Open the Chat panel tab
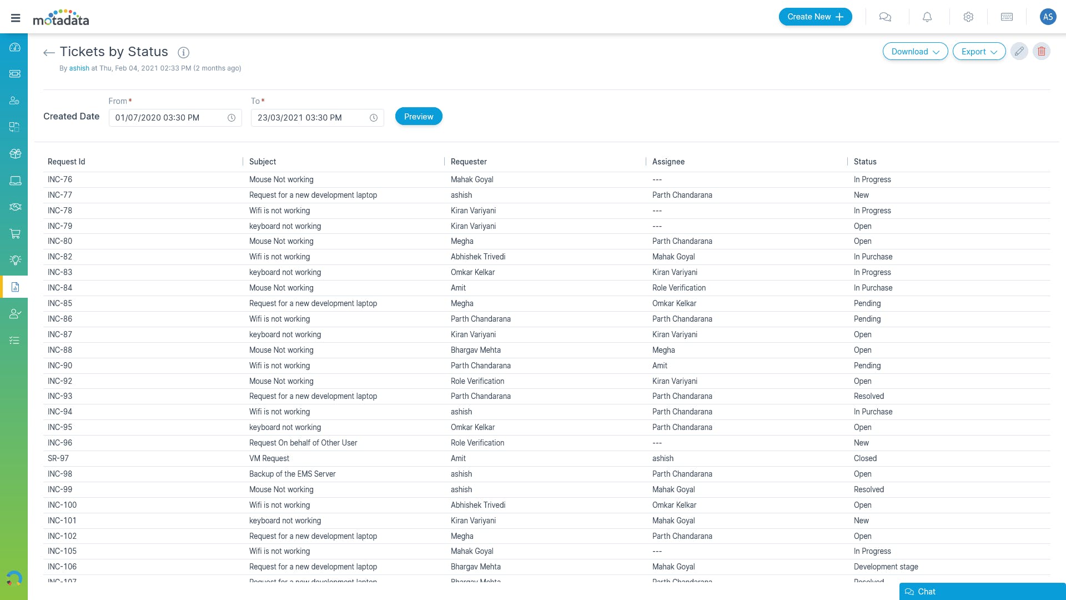This screenshot has width=1066, height=600. (982, 592)
